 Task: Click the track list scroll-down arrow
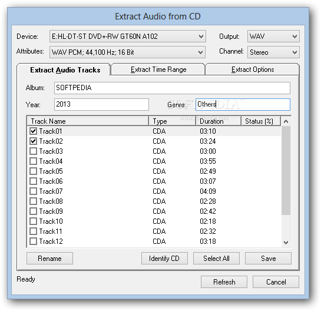pyautogui.click(x=286, y=243)
